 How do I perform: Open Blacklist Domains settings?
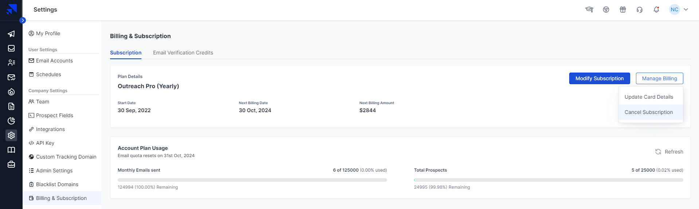pyautogui.click(x=54, y=184)
